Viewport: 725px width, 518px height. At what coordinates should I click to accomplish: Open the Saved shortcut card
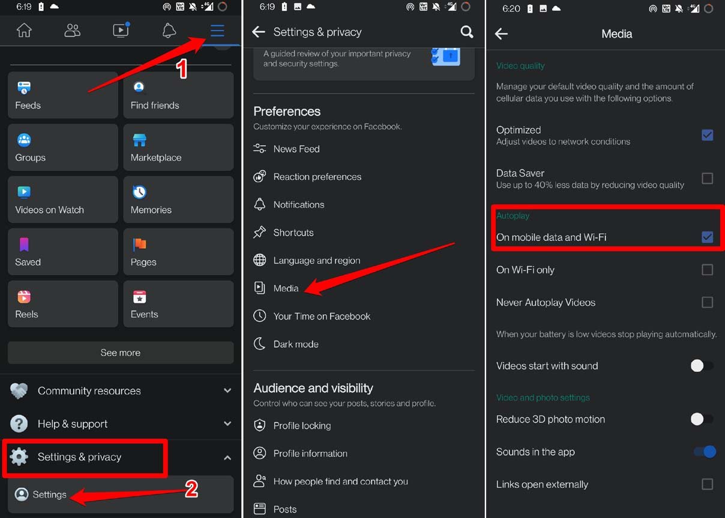63,251
